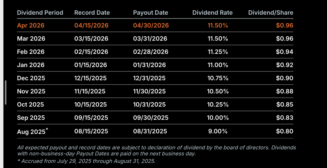Click the 12/31/2025 payout date cell
The width and height of the screenshot is (327, 168).
click(149, 78)
